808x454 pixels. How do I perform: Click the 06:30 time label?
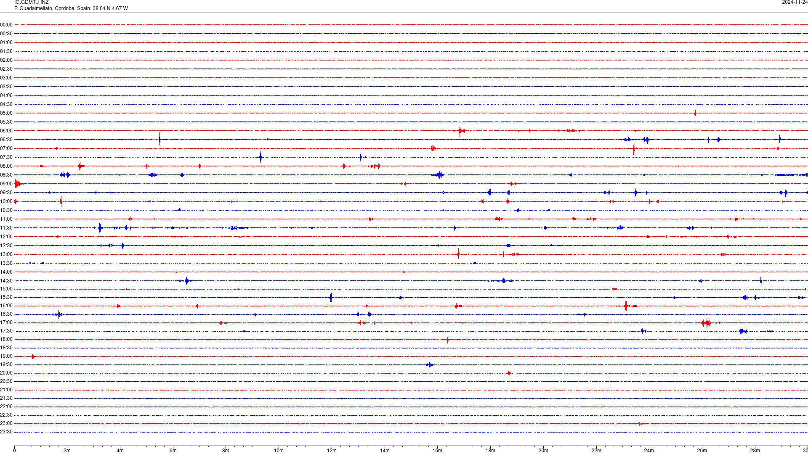[6, 140]
